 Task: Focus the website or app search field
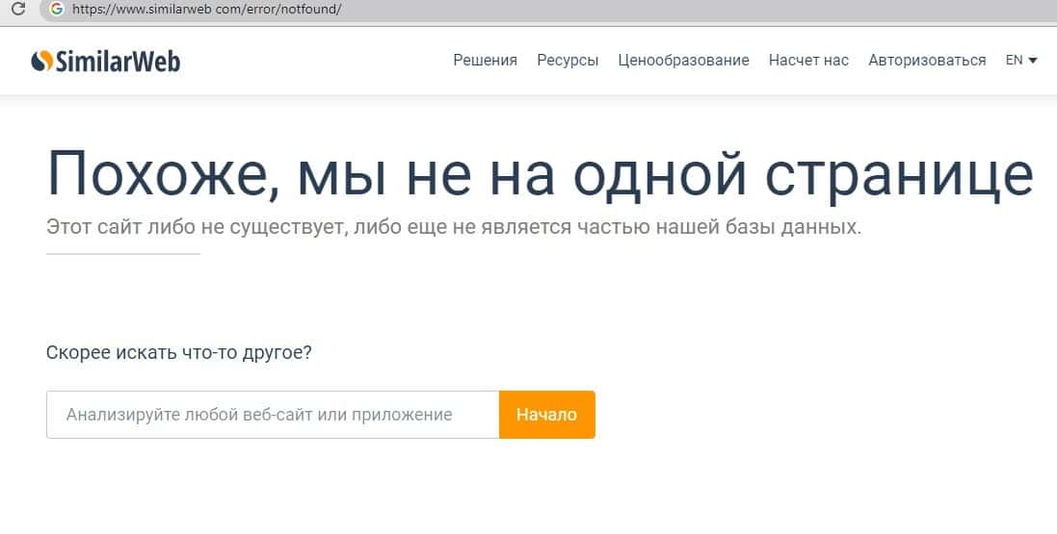[x=272, y=415]
